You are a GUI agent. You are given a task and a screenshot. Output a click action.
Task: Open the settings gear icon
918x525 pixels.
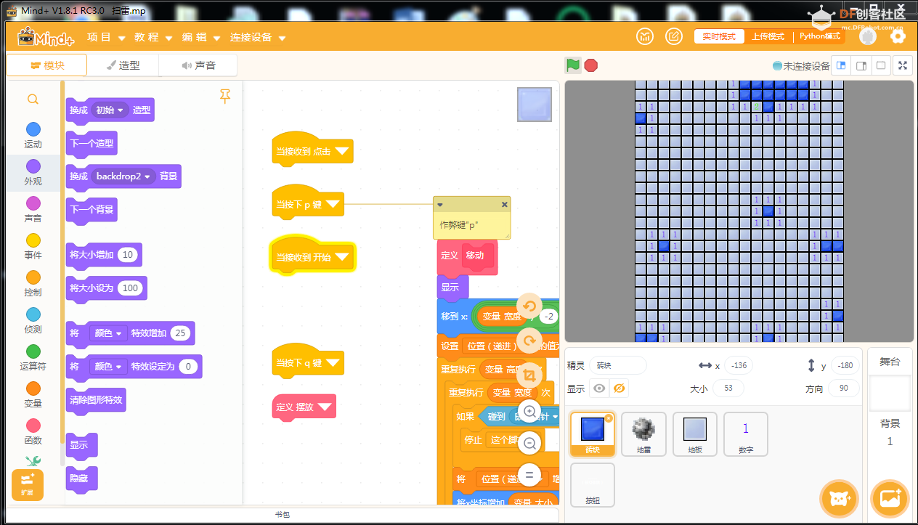coord(898,36)
